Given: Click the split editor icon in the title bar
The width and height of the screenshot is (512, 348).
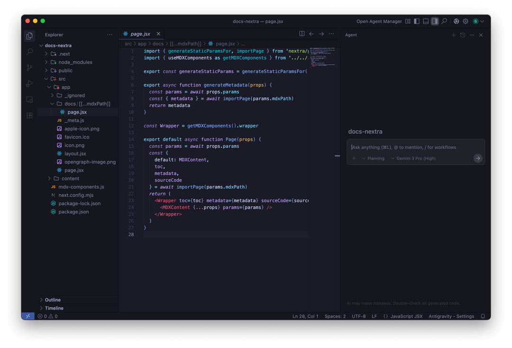Looking at the screenshot, I should (x=302, y=34).
